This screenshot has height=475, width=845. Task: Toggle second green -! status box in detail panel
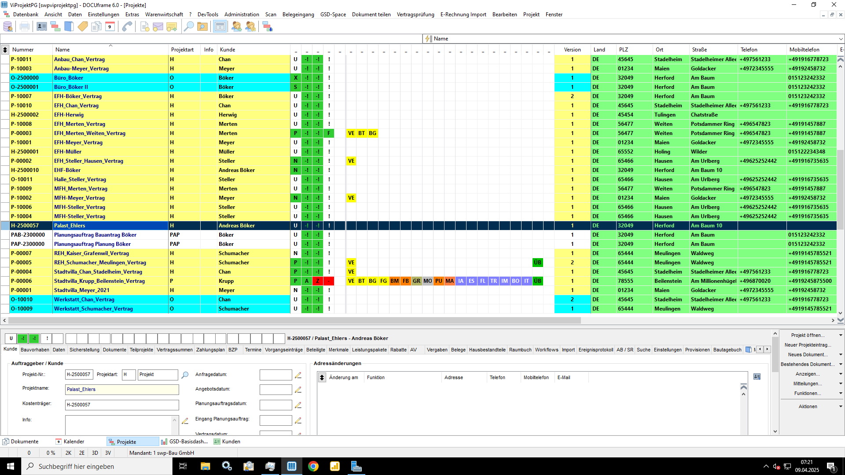34,339
